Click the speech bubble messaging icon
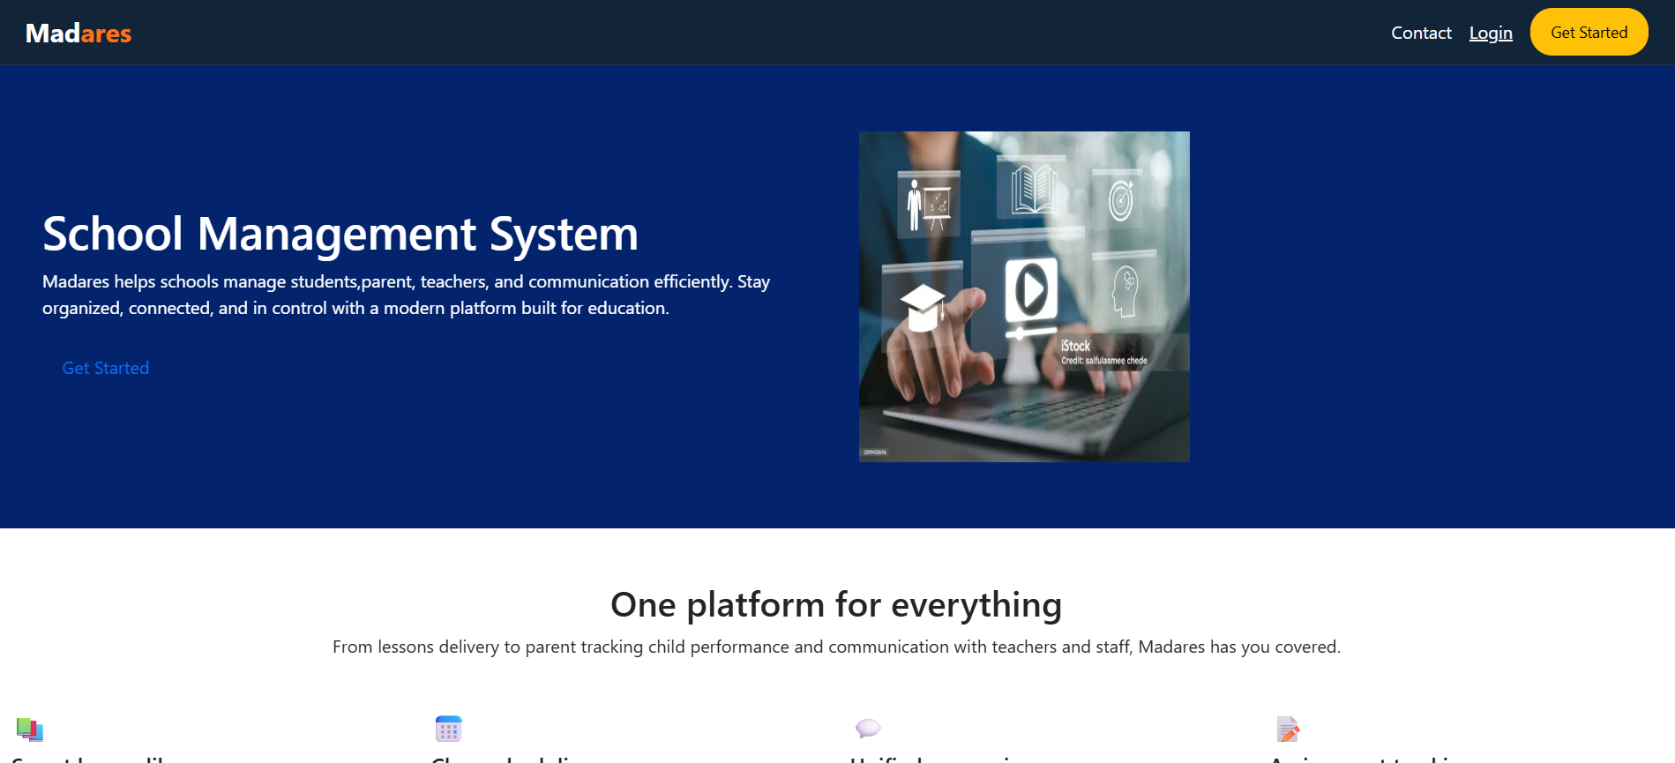1675x763 pixels. point(868,728)
